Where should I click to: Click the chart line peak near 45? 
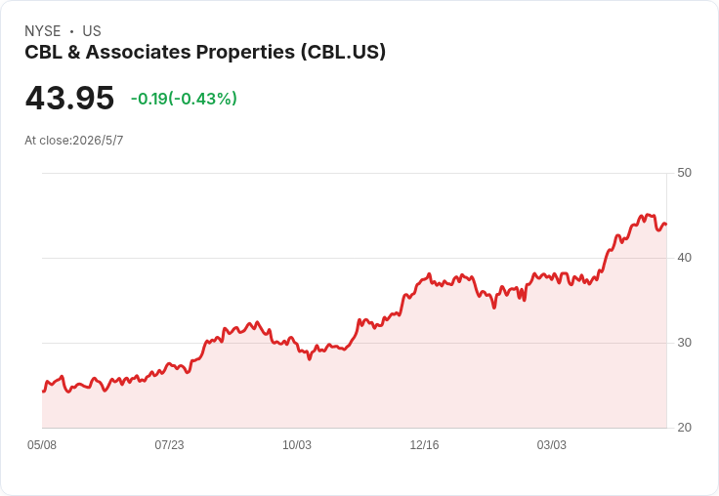tap(647, 215)
